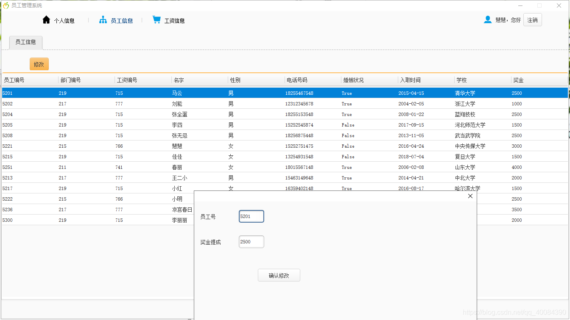
Task: Open 个人信息 menu item
Action: pos(64,21)
